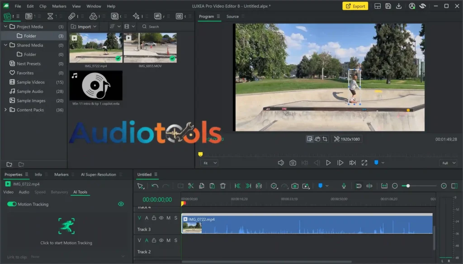Expand the Content Packs tree node
The width and height of the screenshot is (463, 264).
[x=5, y=110]
